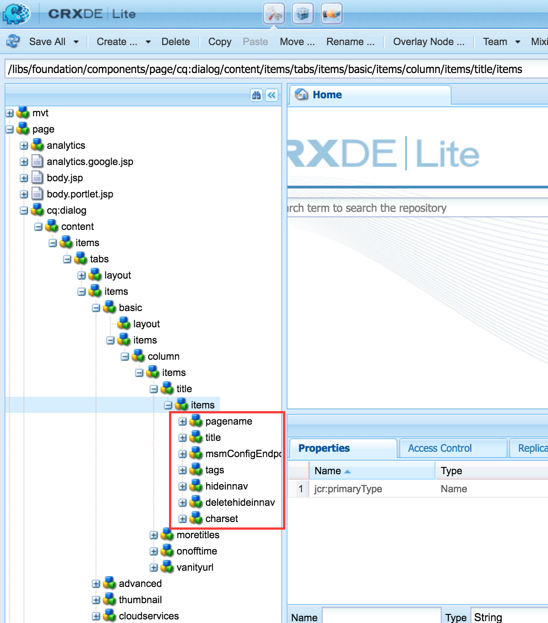The height and width of the screenshot is (623, 548).
Task: Sort by the Name column header
Action: coord(372,471)
